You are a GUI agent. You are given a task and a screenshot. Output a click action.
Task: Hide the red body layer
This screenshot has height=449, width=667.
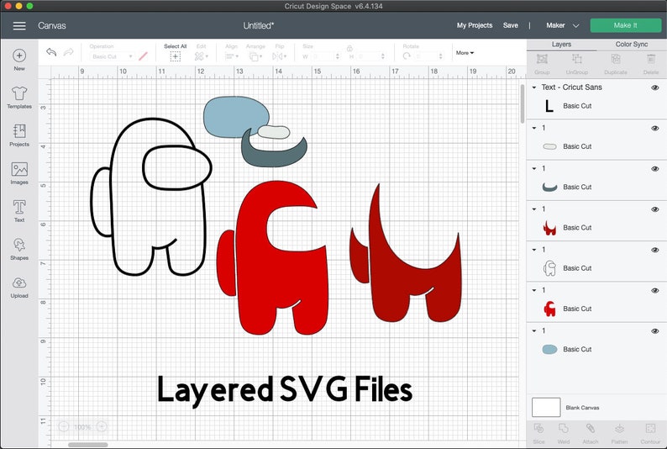point(655,291)
